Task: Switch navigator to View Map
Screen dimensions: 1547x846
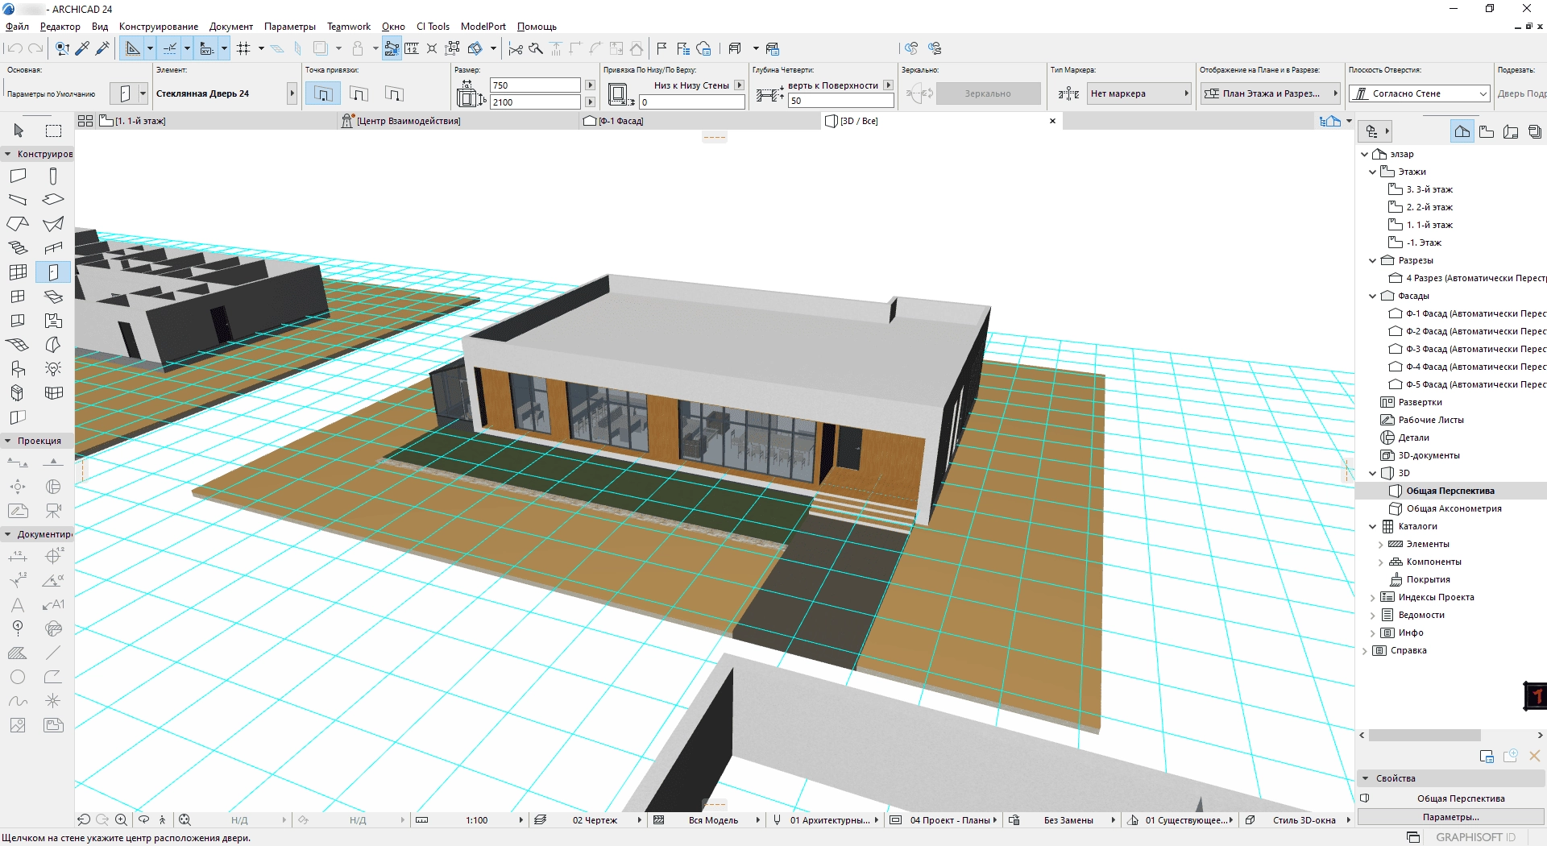Action: (1487, 131)
